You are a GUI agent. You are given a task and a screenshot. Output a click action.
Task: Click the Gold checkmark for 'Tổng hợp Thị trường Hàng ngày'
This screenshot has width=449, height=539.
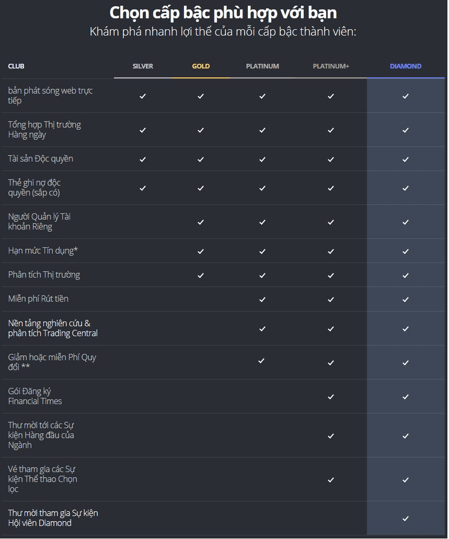click(201, 130)
